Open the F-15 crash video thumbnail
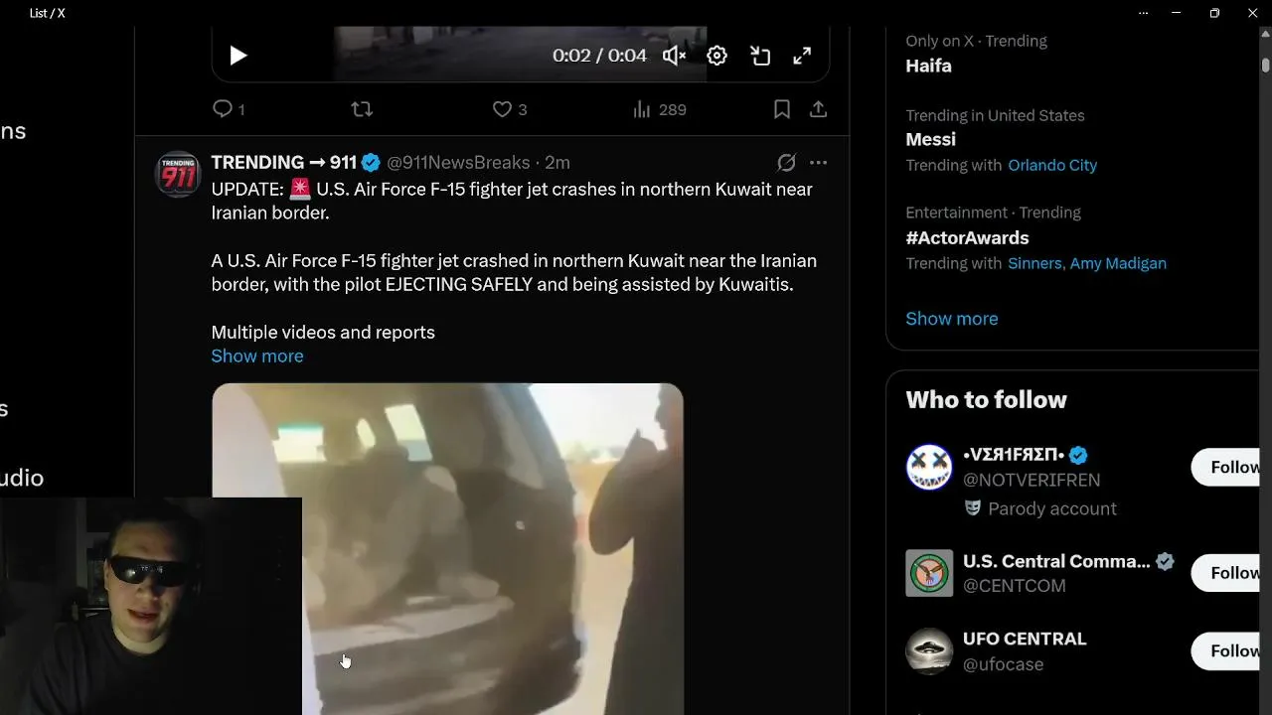The width and height of the screenshot is (1272, 715). pos(447,548)
